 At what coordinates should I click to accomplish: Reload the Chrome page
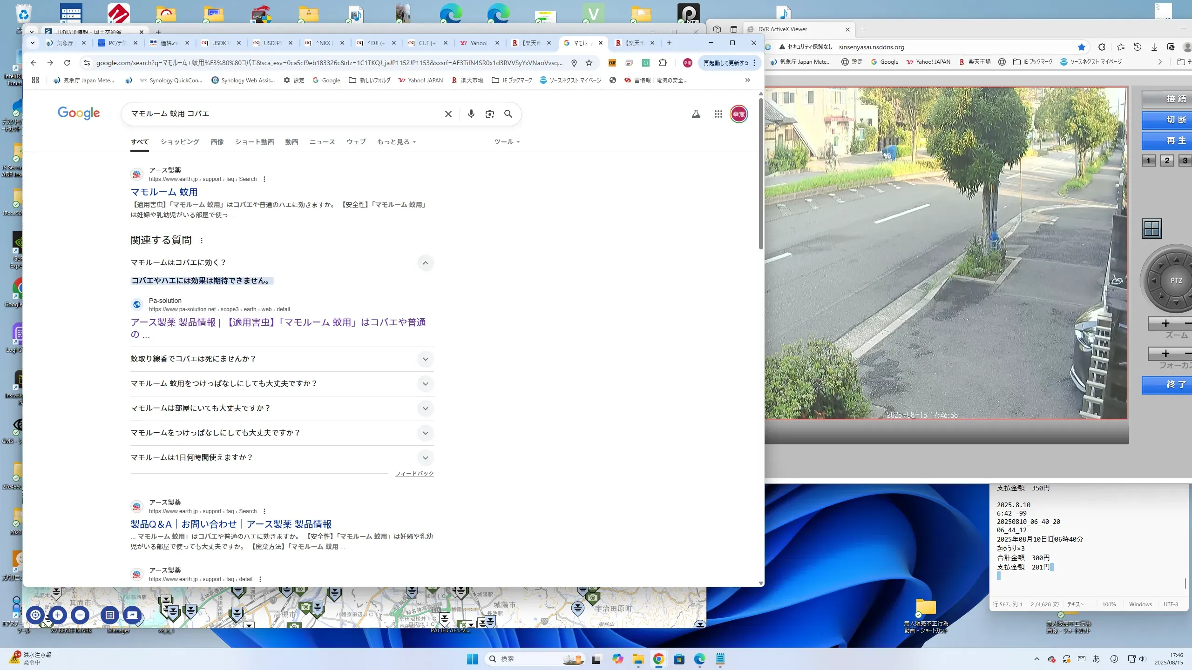click(x=67, y=63)
